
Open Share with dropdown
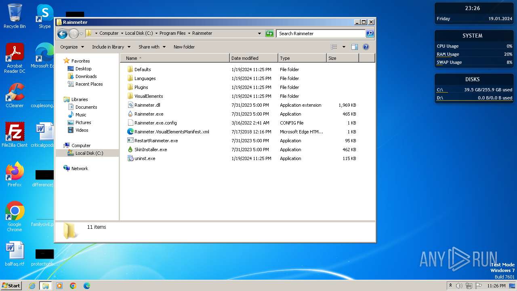click(x=152, y=47)
